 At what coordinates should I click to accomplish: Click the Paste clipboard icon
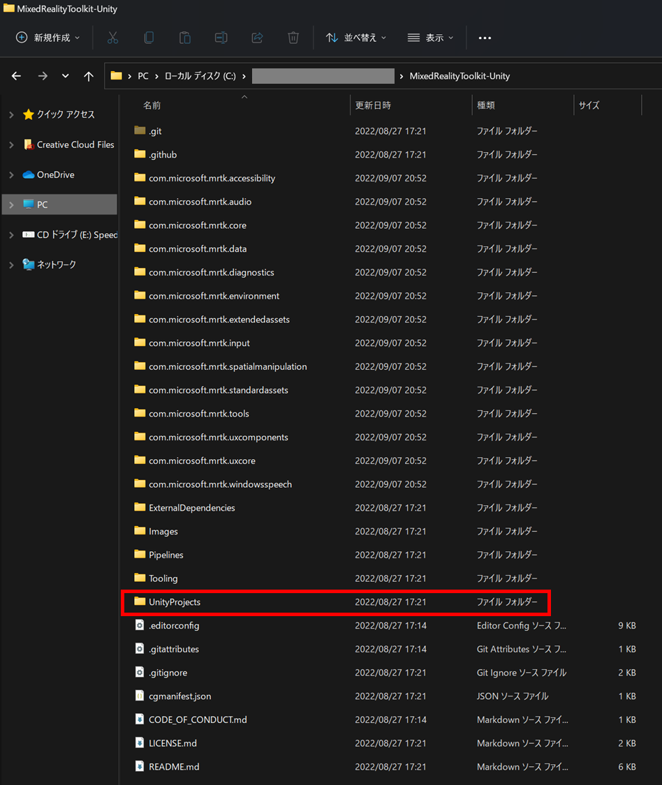point(185,38)
